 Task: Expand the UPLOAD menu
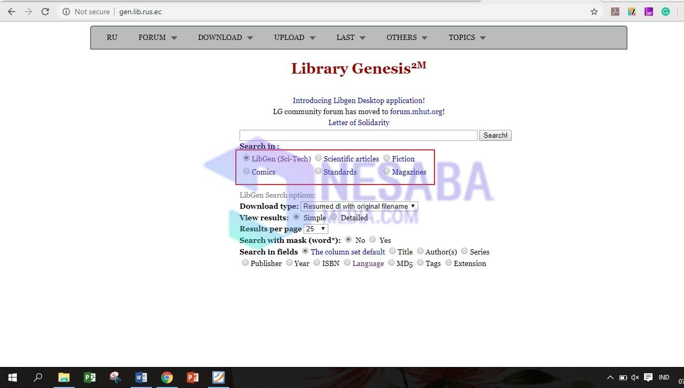coord(295,37)
